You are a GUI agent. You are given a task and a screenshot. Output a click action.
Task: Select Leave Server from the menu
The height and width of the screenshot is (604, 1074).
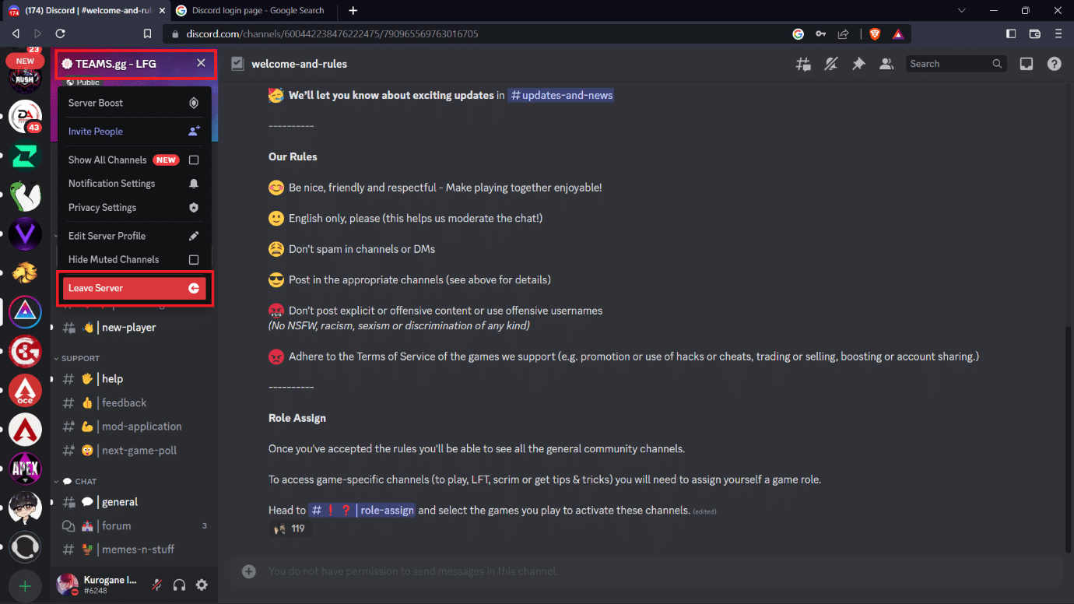click(x=134, y=288)
